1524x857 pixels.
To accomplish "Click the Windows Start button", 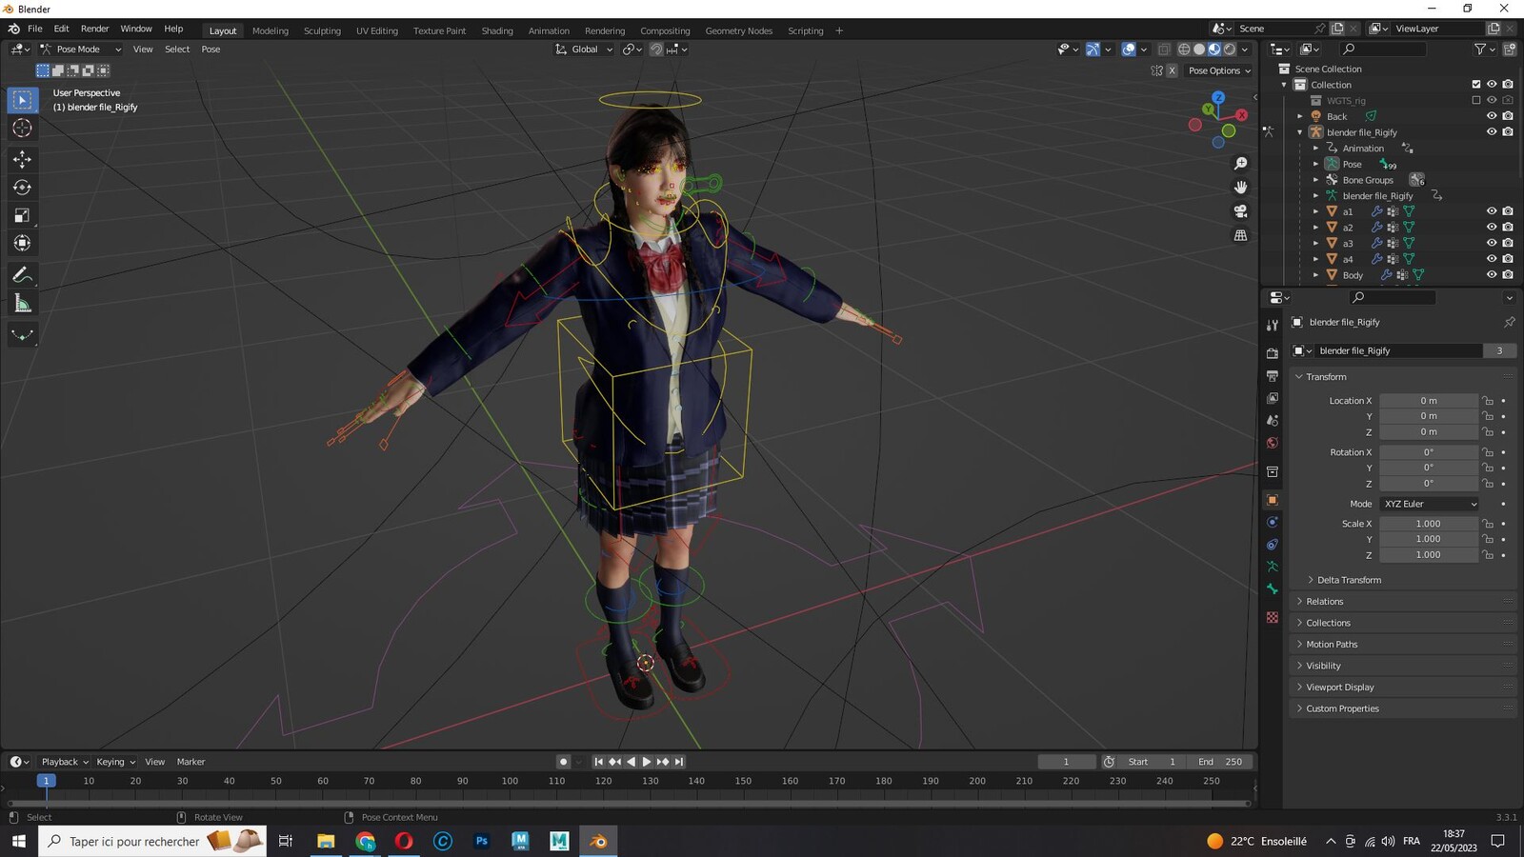I will coord(18,841).
